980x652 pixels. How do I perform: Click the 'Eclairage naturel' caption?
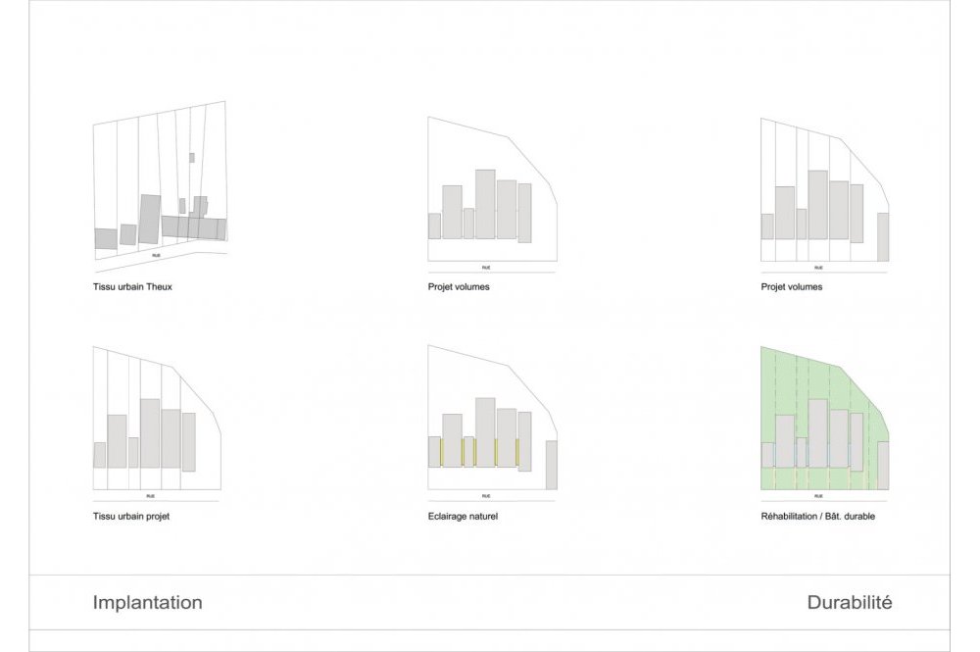[x=464, y=517]
